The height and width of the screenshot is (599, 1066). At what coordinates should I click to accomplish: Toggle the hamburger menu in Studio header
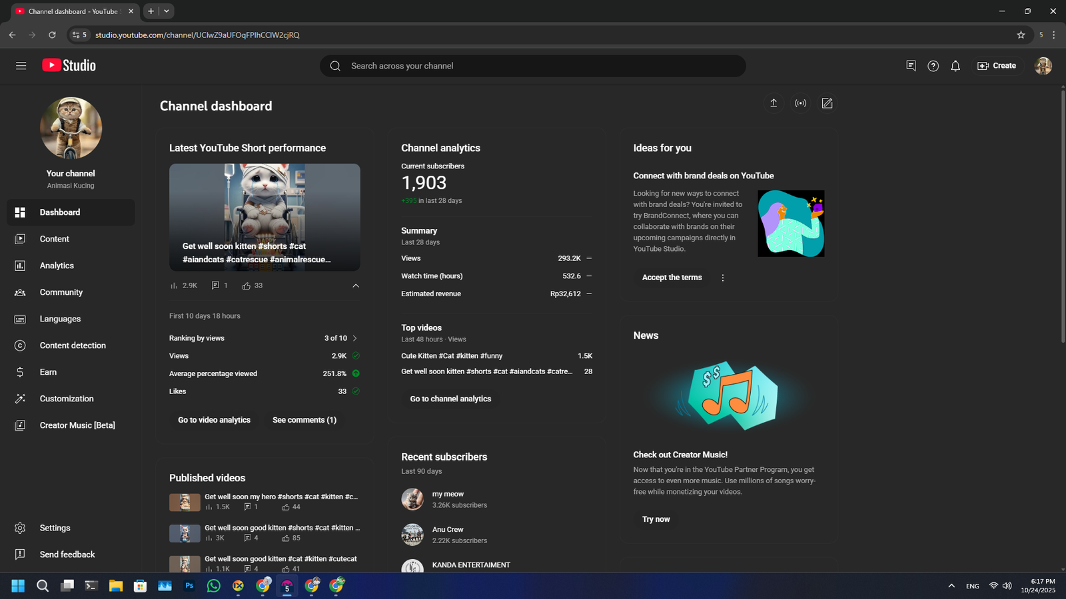(x=21, y=66)
